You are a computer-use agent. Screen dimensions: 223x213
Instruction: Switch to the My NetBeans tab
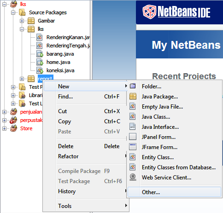pyautogui.click(x=186, y=45)
